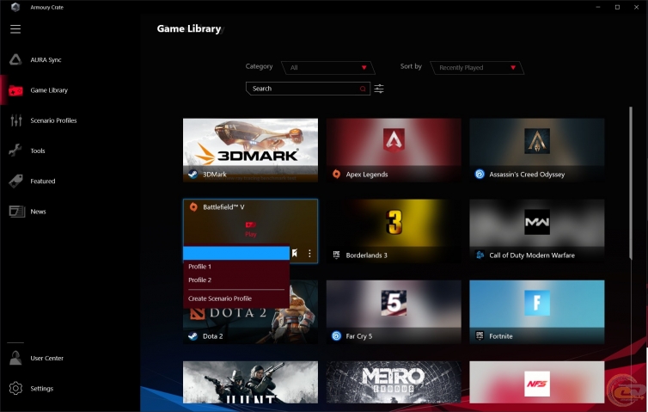Open the Apex Legends game tile
Image resolution: width=648 pixels, height=412 pixels.
point(394,150)
